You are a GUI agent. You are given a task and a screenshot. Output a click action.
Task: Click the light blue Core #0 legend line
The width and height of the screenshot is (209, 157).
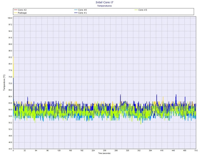[x=76, y=10]
